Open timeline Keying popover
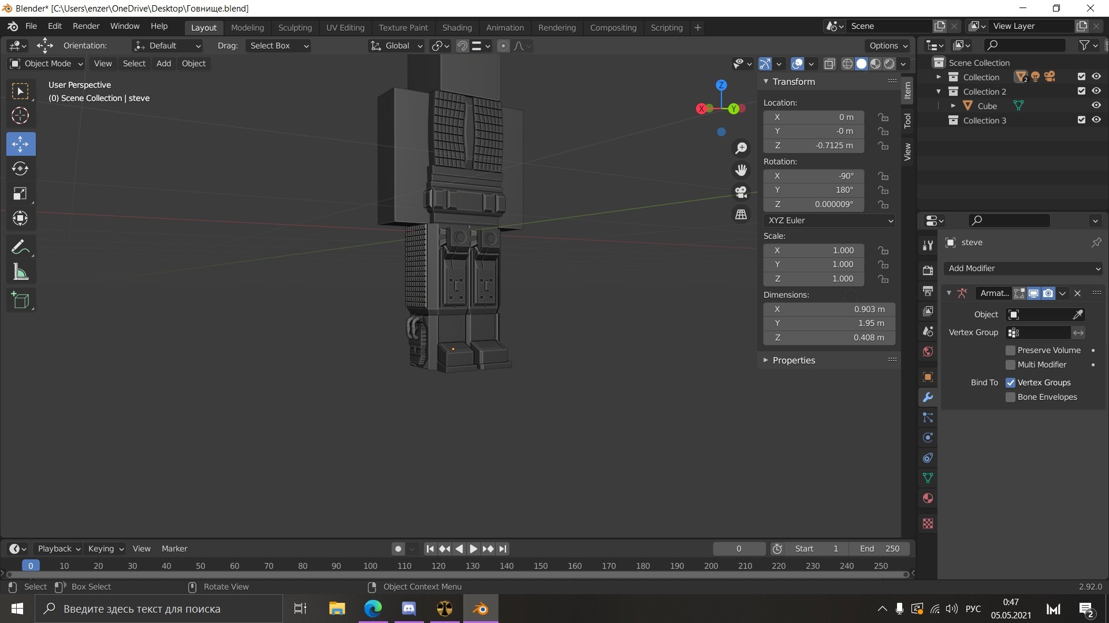 [106, 549]
